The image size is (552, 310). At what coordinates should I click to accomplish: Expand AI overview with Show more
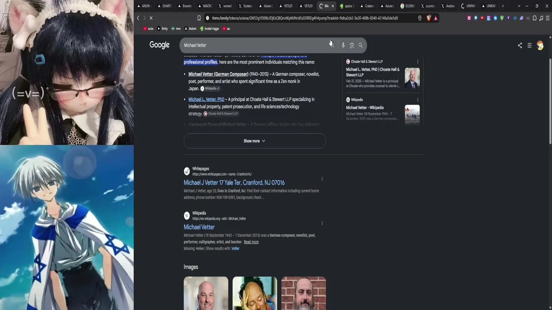254,141
